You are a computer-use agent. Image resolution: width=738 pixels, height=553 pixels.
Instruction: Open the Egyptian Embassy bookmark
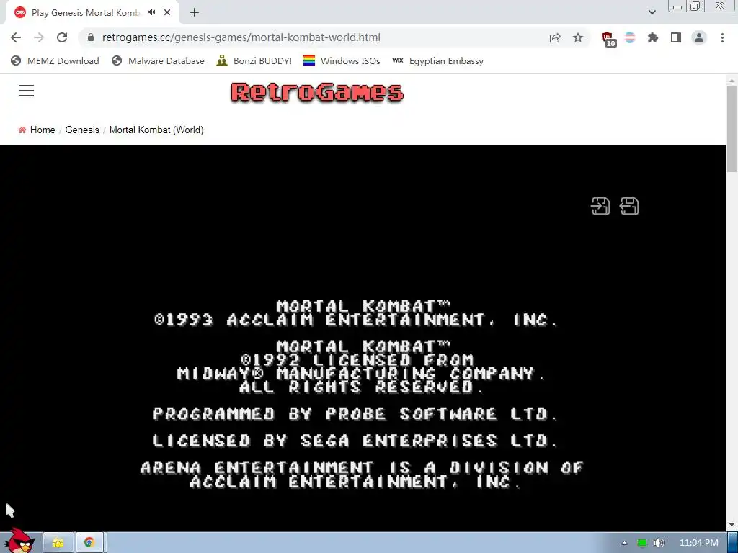pyautogui.click(x=437, y=60)
